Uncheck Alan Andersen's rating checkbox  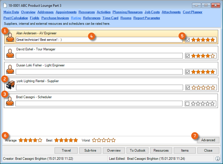(188, 40)
